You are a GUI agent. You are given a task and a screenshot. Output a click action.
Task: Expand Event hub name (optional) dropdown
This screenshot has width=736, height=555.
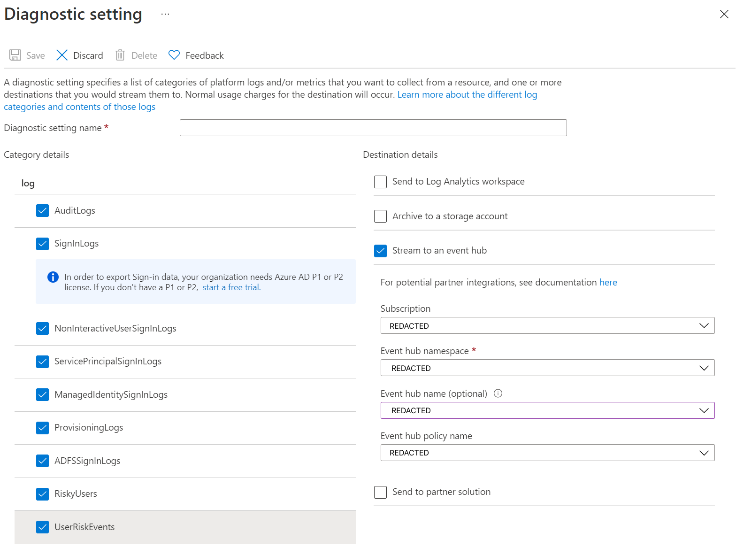click(547, 410)
